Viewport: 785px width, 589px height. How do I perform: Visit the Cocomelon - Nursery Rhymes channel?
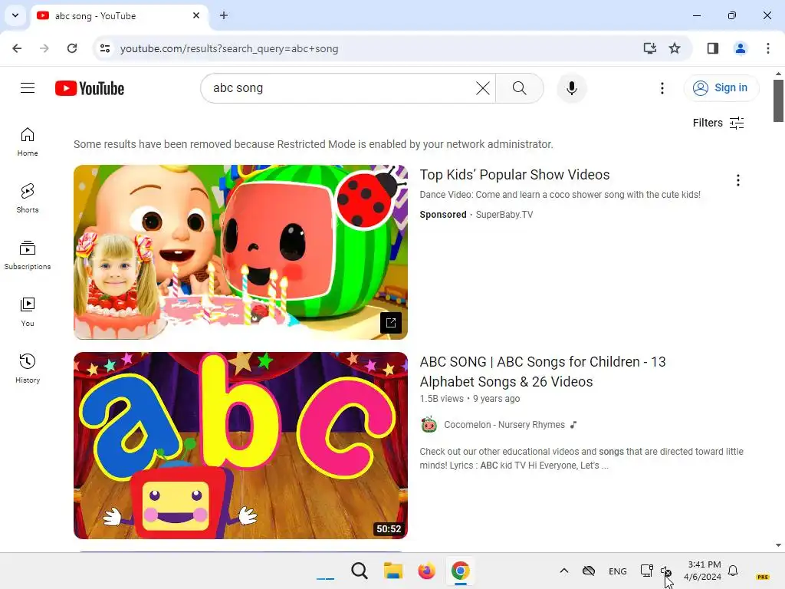coord(504,425)
